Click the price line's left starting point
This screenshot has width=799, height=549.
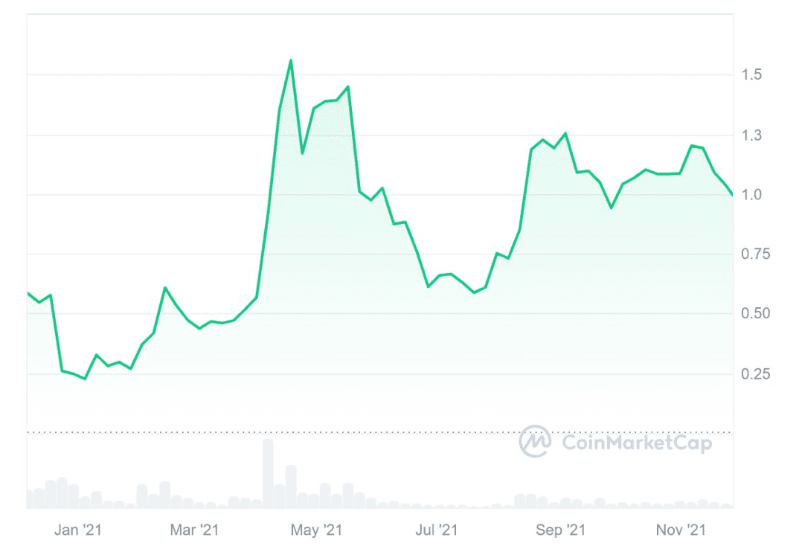coord(28,293)
